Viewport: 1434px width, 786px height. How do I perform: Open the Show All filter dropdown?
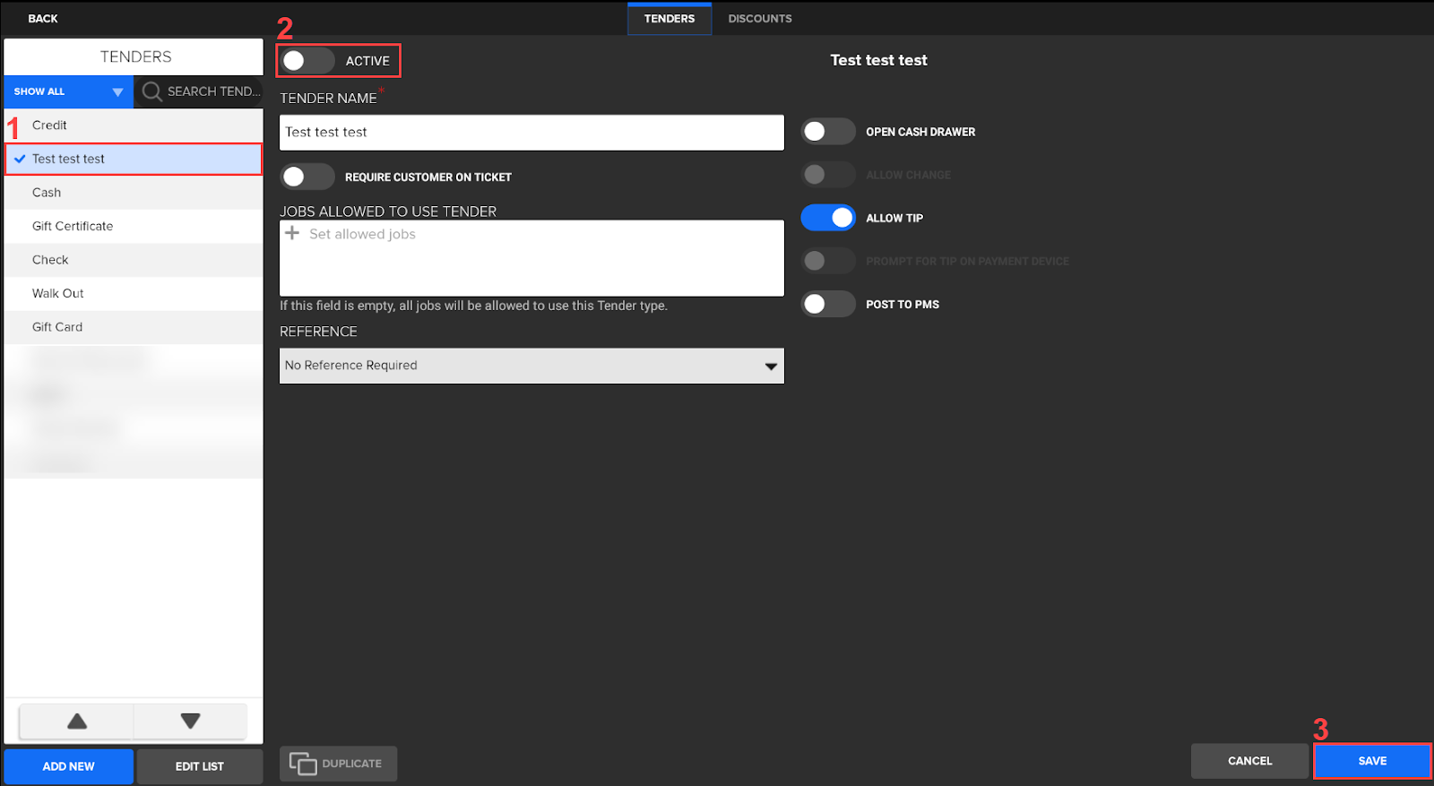tap(68, 91)
